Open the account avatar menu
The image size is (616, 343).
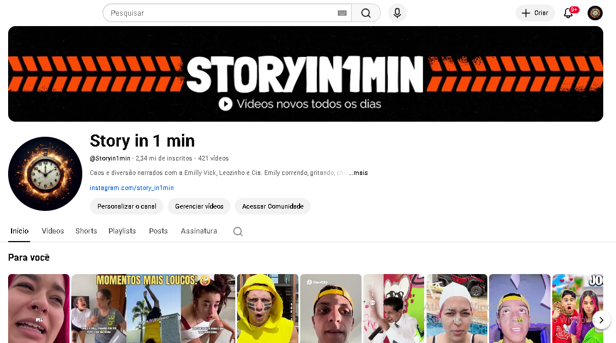click(595, 13)
